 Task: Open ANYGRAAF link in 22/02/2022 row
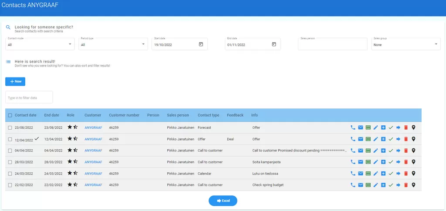(93, 185)
